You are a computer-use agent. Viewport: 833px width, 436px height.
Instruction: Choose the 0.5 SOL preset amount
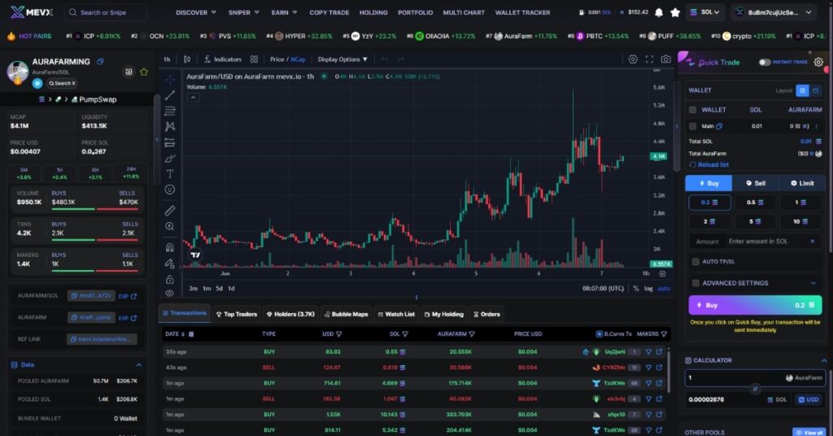[755, 203]
